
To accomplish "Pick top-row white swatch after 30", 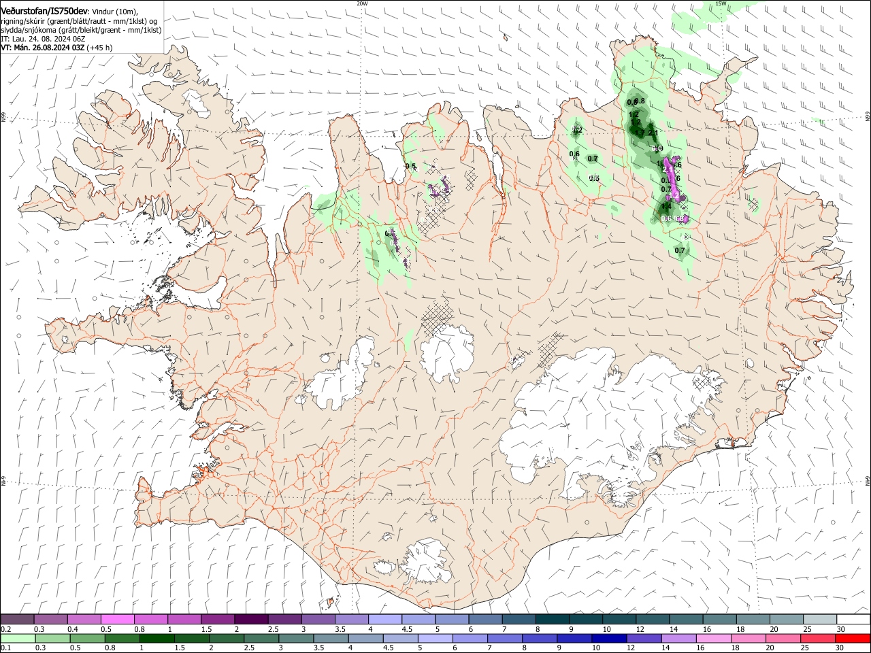I will (854, 620).
